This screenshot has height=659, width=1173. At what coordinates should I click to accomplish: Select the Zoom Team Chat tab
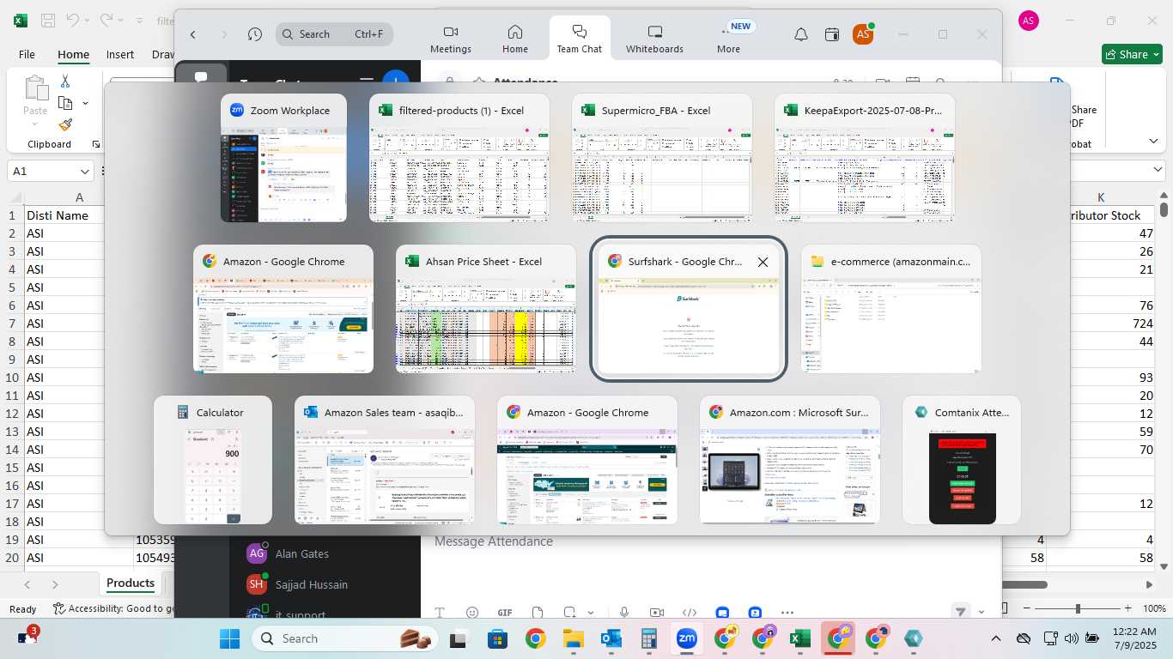[x=580, y=39]
